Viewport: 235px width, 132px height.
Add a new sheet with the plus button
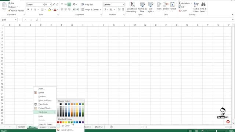111,127
